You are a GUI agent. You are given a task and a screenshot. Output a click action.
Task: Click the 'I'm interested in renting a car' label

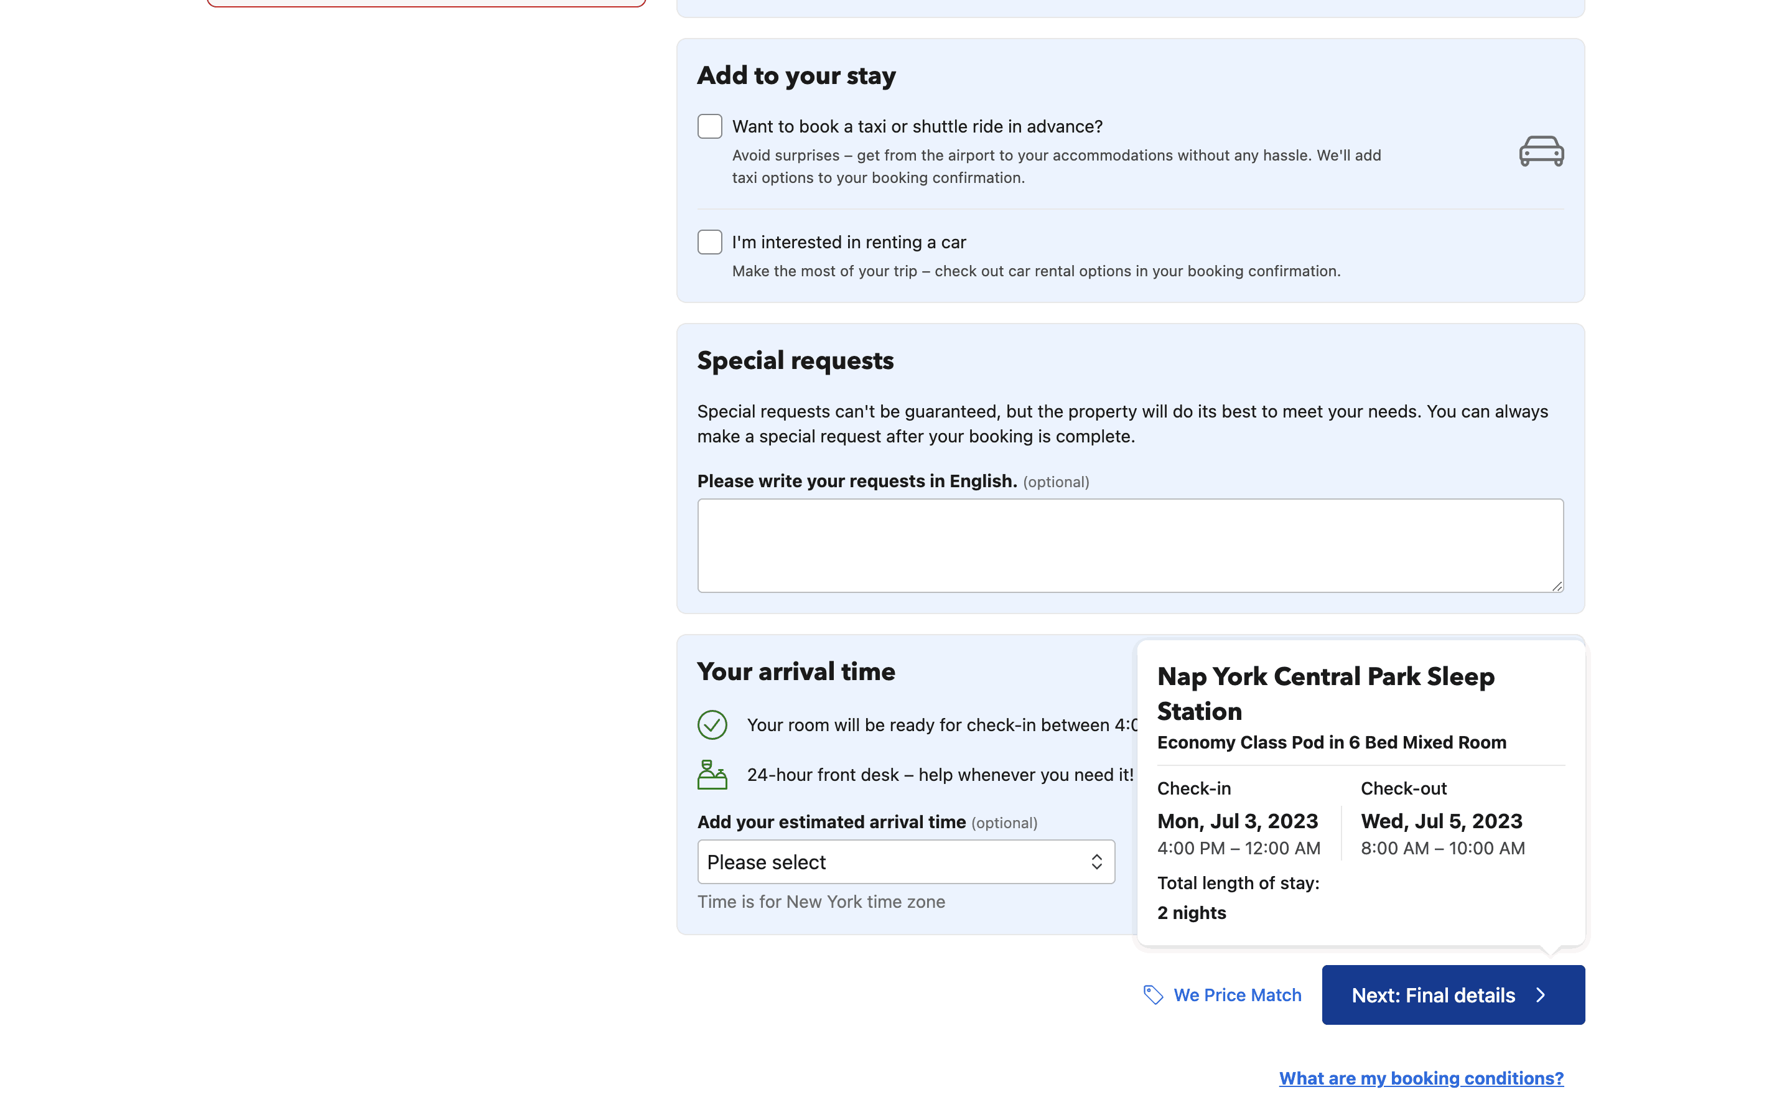point(849,242)
